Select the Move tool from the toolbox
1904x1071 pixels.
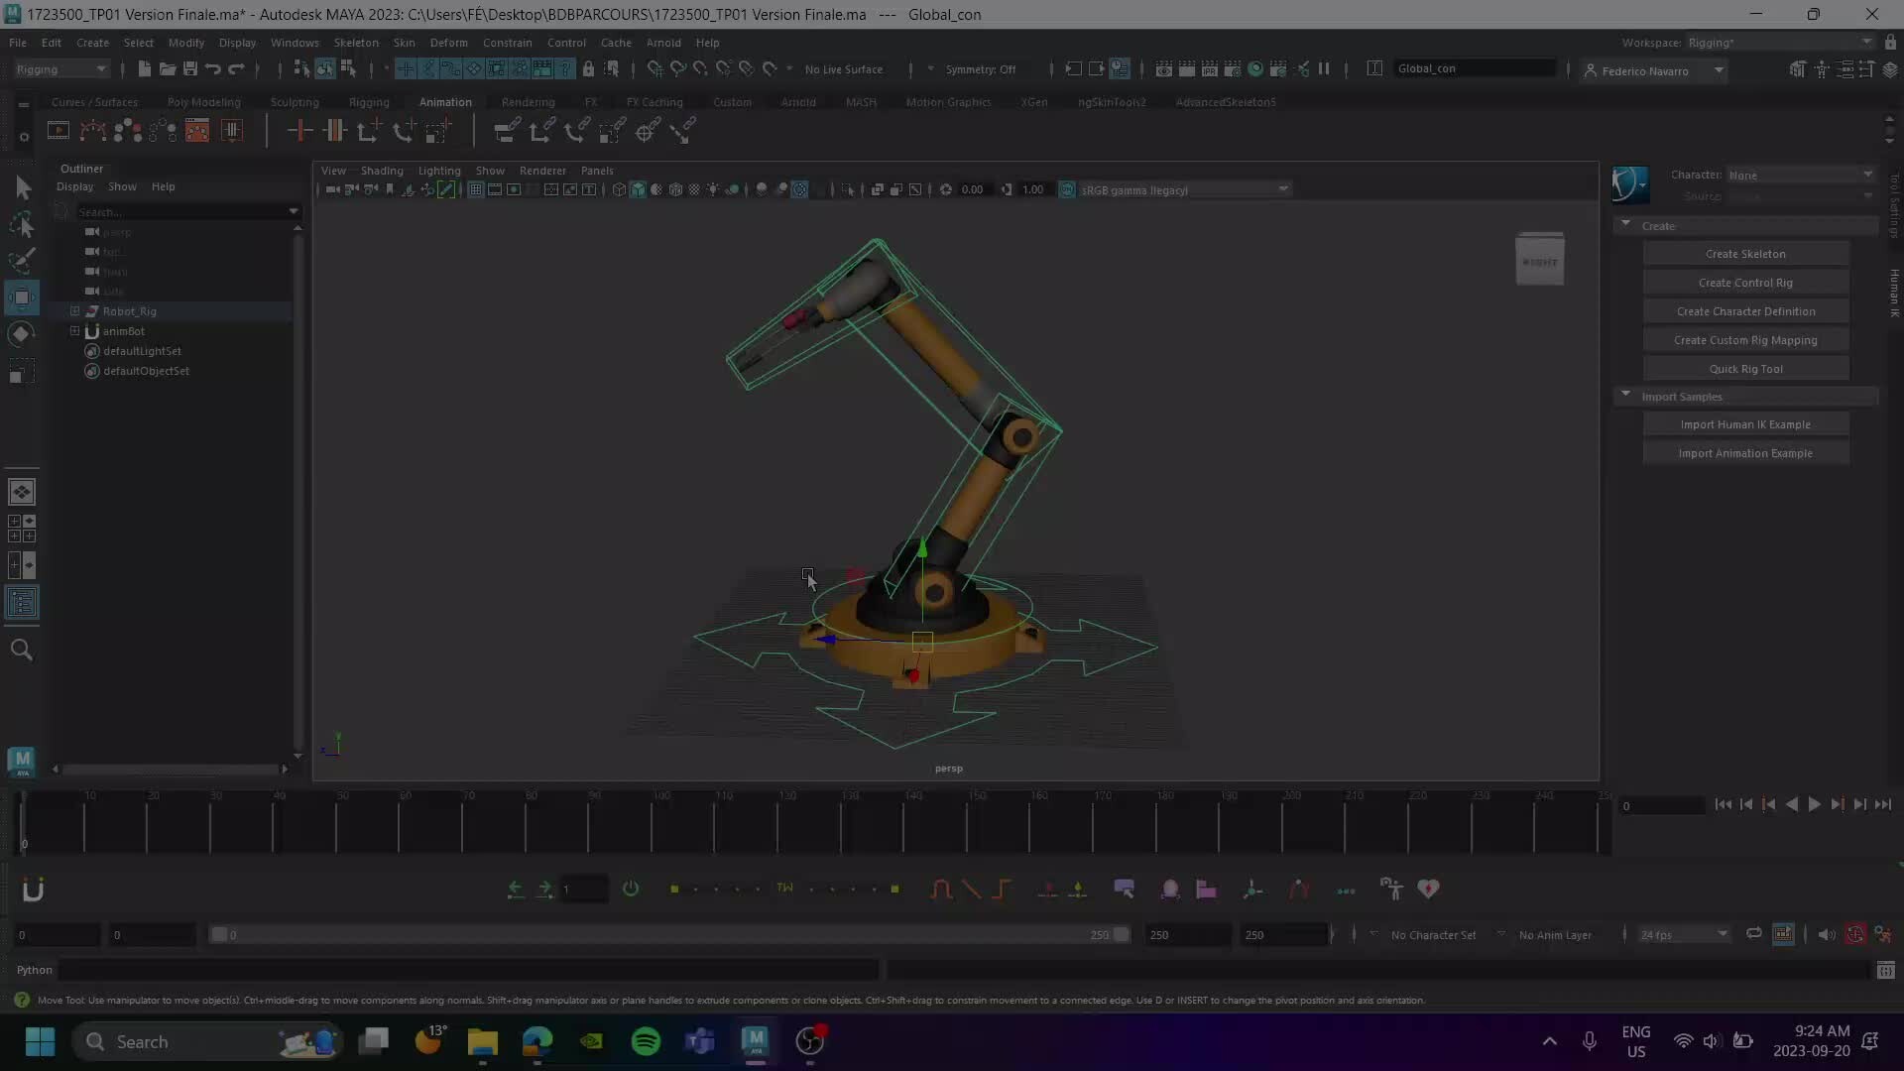(x=23, y=297)
